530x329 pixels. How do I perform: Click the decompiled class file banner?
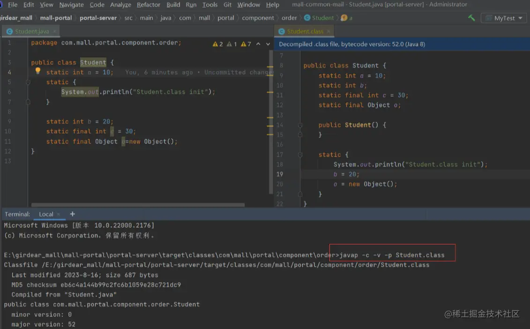[402, 45]
